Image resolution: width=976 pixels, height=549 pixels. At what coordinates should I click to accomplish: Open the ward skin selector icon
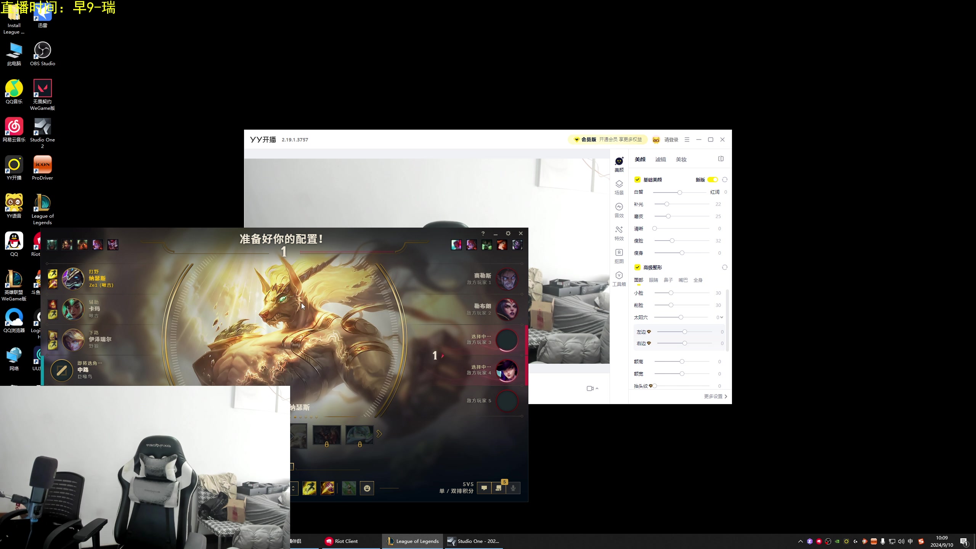(349, 488)
